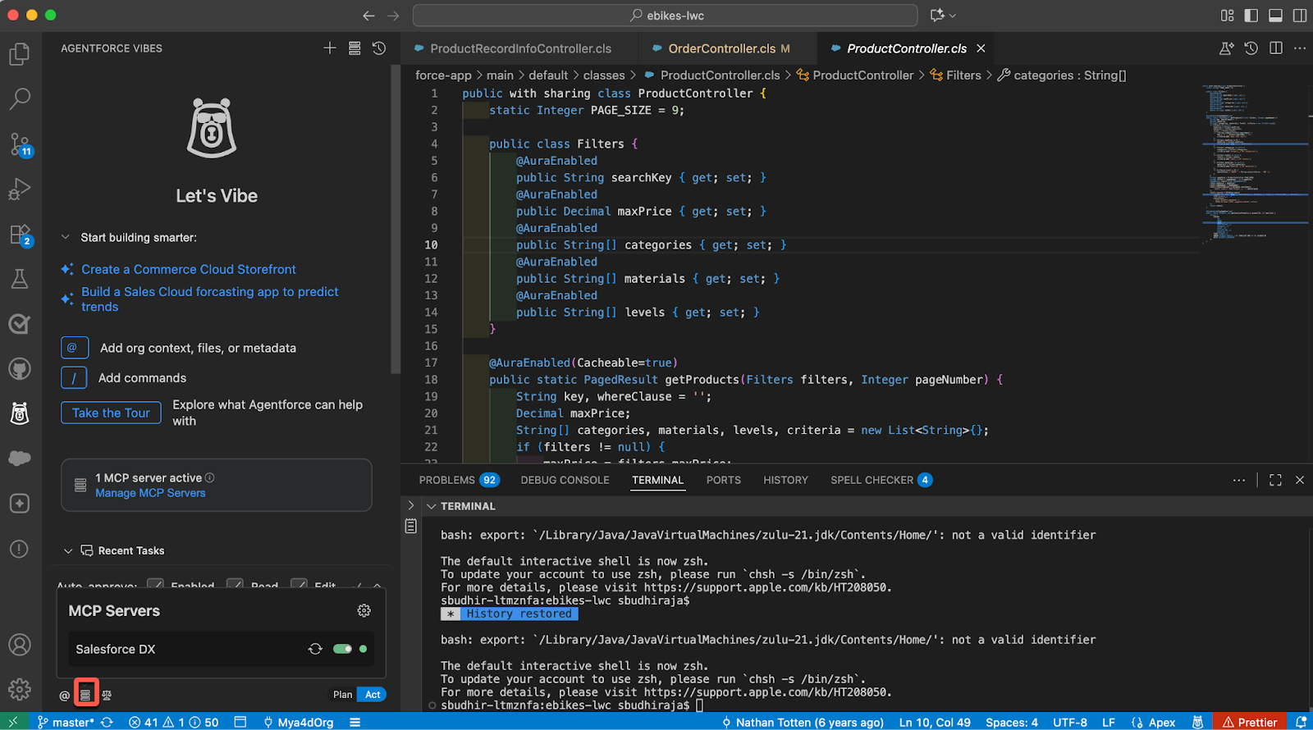Start a new Agentforce Vibes task
This screenshot has width=1313, height=730.
[330, 48]
